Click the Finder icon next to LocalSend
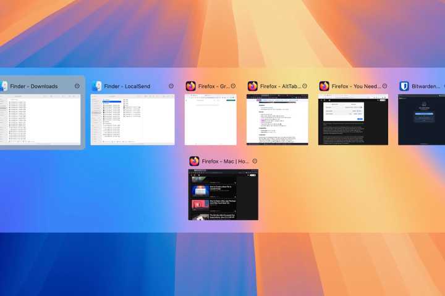Viewport: 445px width, 296px height. 96,86
